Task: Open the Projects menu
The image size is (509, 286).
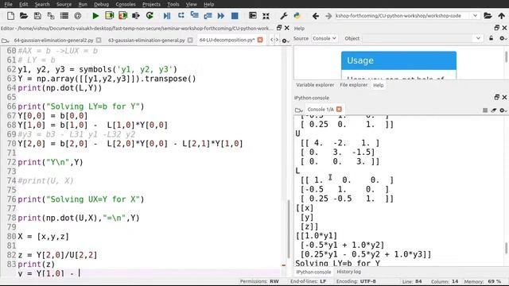Action: (151, 4)
